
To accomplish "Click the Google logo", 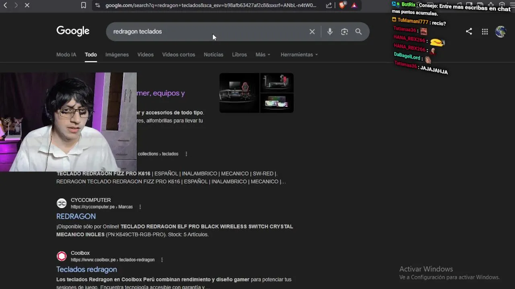I will pos(73,31).
